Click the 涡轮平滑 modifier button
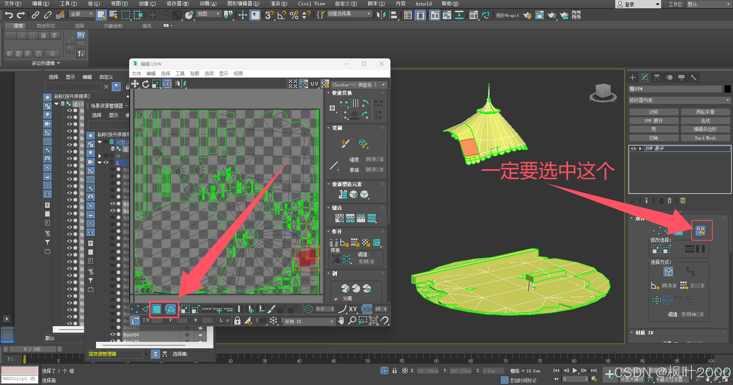The image size is (733, 385). point(705,112)
